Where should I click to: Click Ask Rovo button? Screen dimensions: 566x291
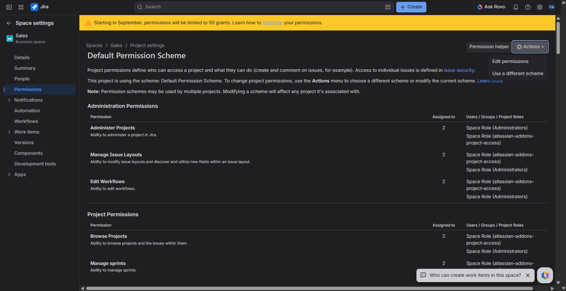491,7
